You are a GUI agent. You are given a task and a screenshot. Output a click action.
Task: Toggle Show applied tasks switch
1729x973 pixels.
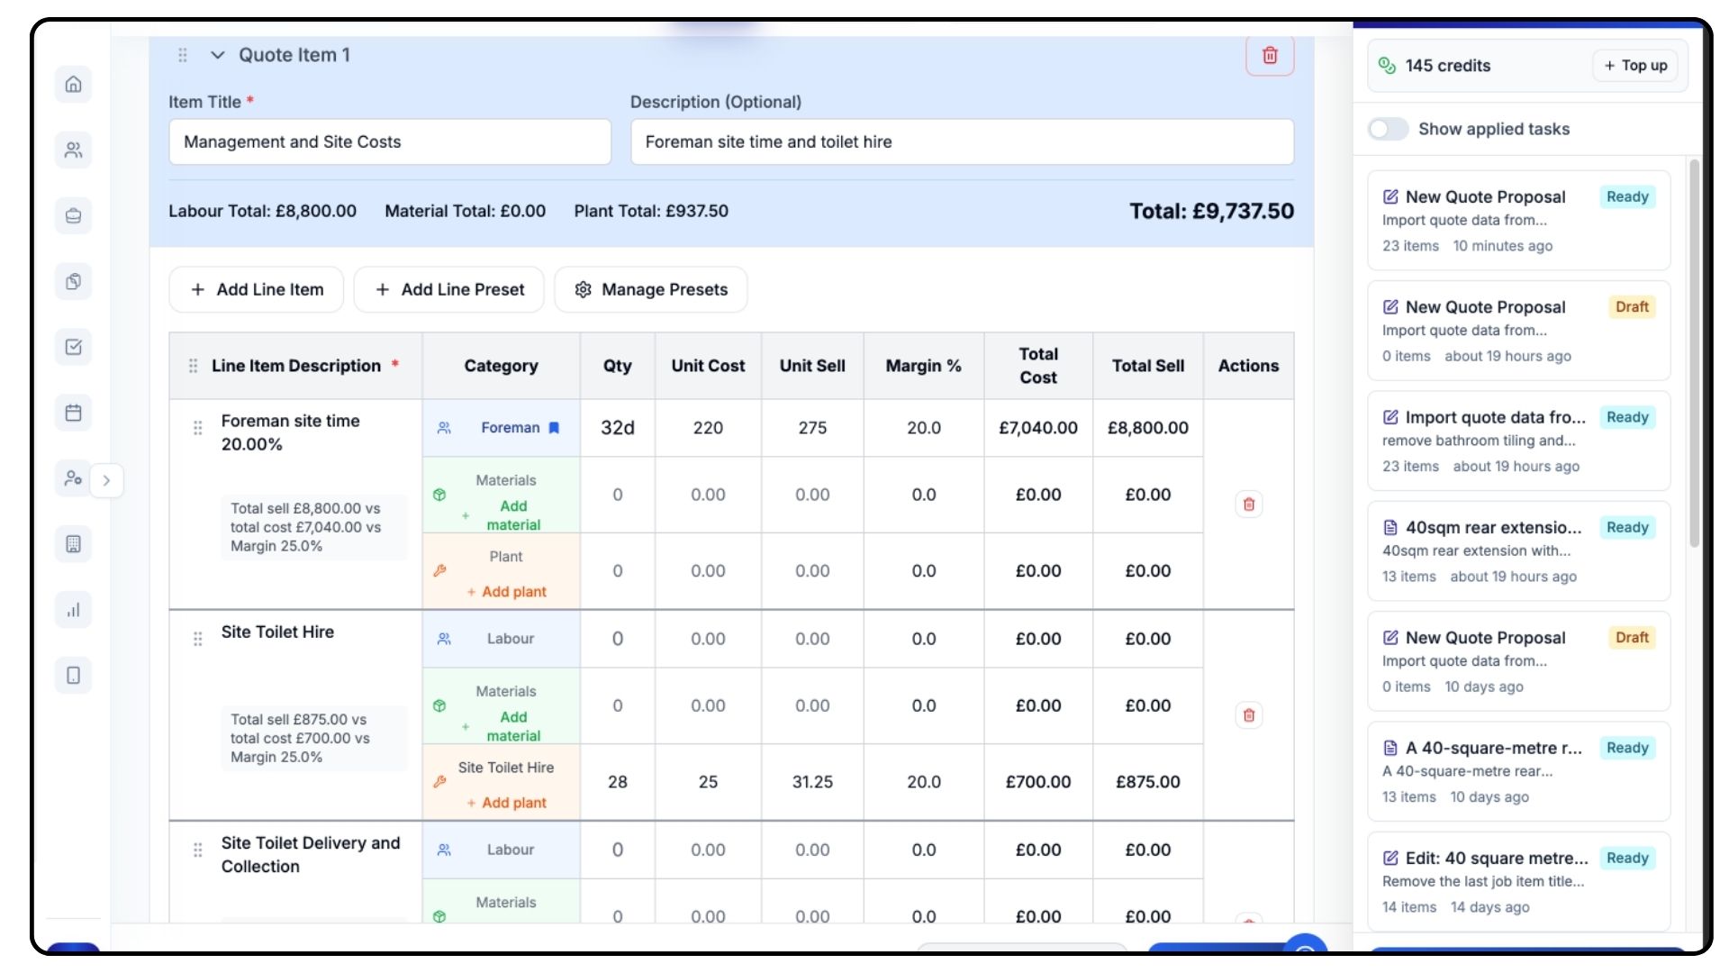[x=1388, y=129]
